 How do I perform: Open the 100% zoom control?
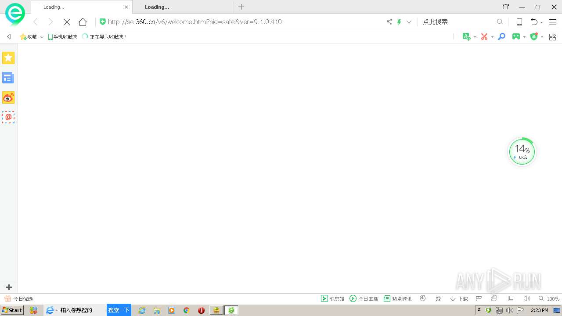tap(549, 299)
